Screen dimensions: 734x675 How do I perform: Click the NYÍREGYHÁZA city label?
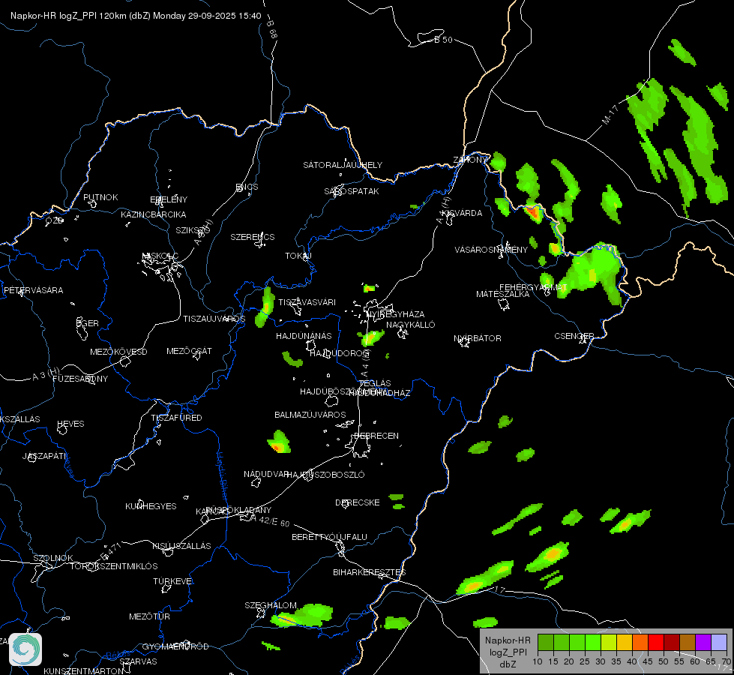pyautogui.click(x=396, y=313)
